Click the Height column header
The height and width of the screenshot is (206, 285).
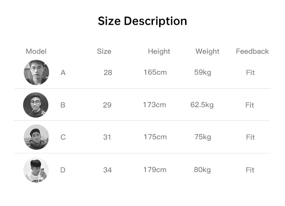click(x=159, y=52)
